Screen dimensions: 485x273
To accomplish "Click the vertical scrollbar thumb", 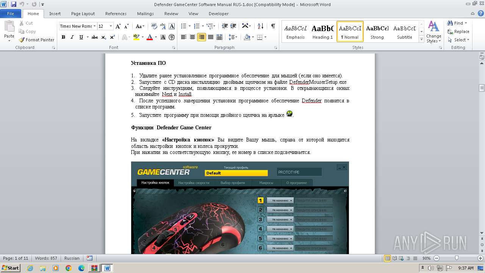I will [x=482, y=88].
